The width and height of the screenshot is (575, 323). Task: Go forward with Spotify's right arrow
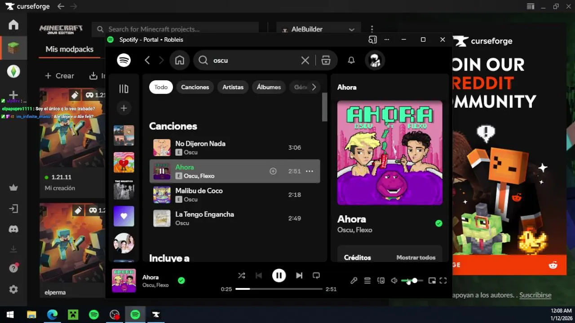161,60
